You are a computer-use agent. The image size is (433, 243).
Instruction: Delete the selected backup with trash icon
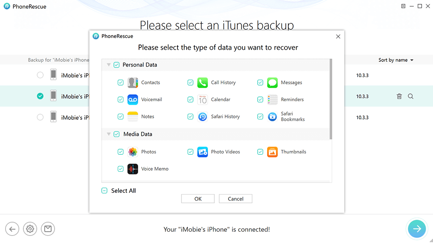(x=399, y=96)
